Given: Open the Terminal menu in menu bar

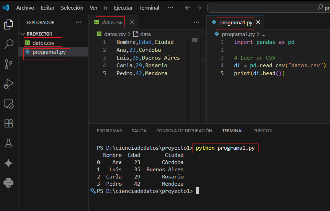Looking at the screenshot, I should coord(149,8).
